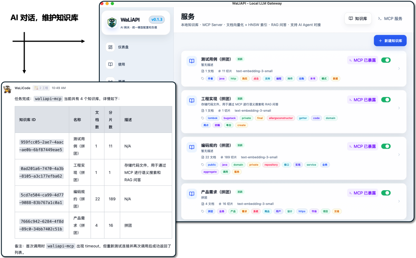Click hash icon beside 189 切片
This screenshot has width=416, height=258.
pos(222,157)
